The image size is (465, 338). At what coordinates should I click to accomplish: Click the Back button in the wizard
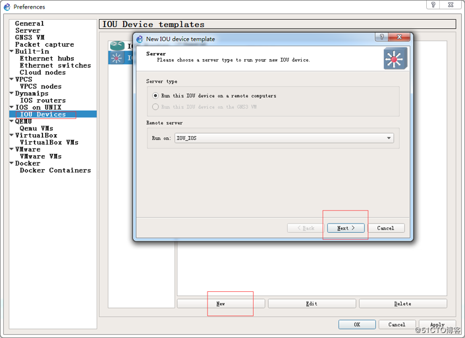[x=305, y=228]
